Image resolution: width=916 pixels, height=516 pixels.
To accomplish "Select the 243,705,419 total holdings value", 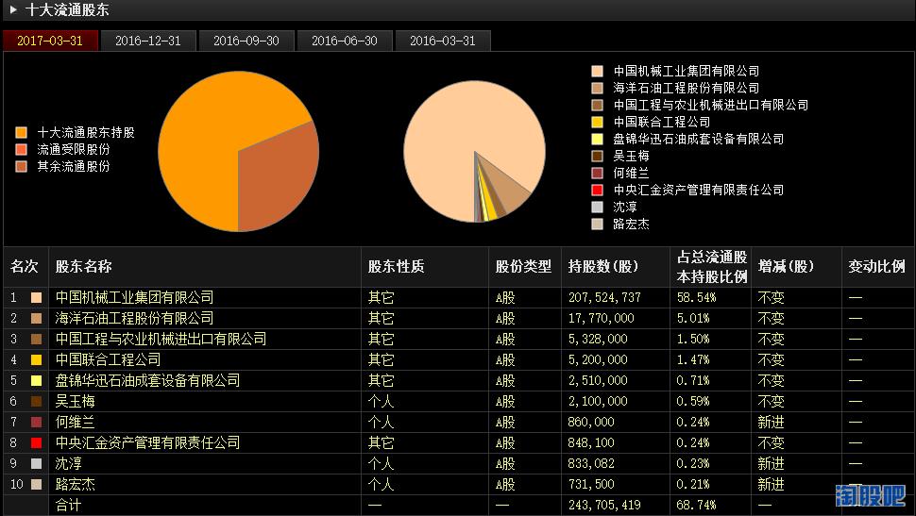I will click(604, 505).
